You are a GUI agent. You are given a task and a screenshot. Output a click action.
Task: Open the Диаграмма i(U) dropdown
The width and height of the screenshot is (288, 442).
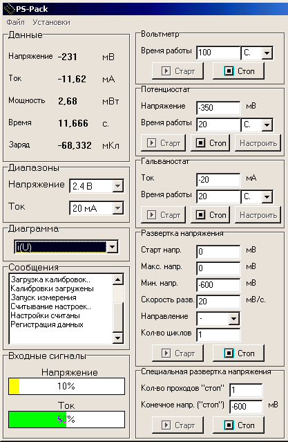112,247
